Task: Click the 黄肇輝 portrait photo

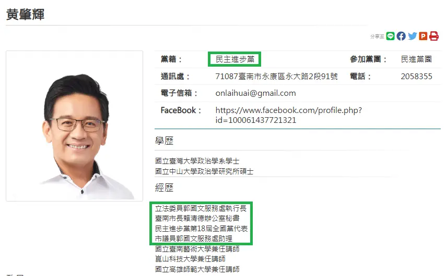Action: click(x=75, y=126)
